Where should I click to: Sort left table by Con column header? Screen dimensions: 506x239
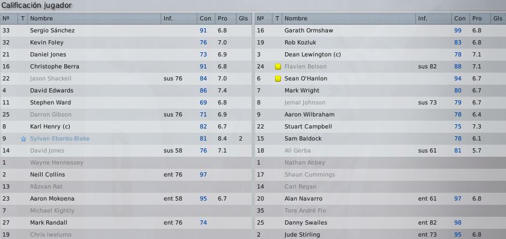click(x=206, y=19)
